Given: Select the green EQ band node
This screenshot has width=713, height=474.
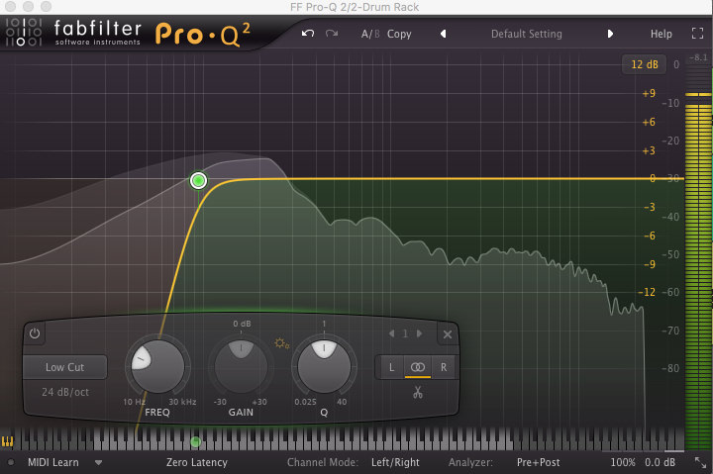Looking at the screenshot, I should pyautogui.click(x=198, y=181).
